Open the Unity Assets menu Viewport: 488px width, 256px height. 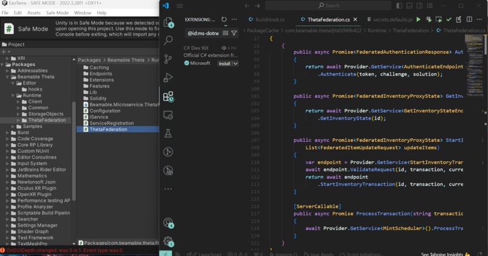click(34, 13)
